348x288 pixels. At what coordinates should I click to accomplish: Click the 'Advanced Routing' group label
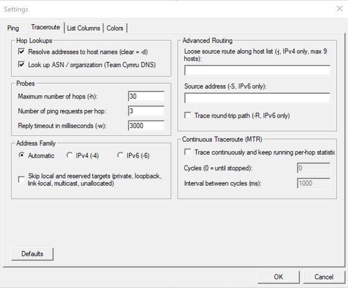[x=208, y=40]
